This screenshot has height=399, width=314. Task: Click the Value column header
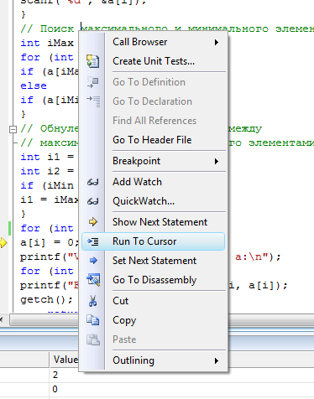coord(65,360)
